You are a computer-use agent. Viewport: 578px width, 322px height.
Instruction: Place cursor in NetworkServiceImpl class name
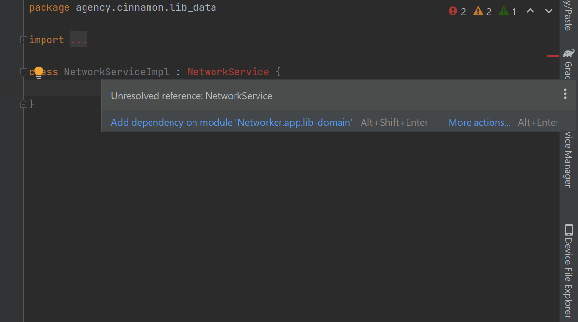tap(116, 72)
